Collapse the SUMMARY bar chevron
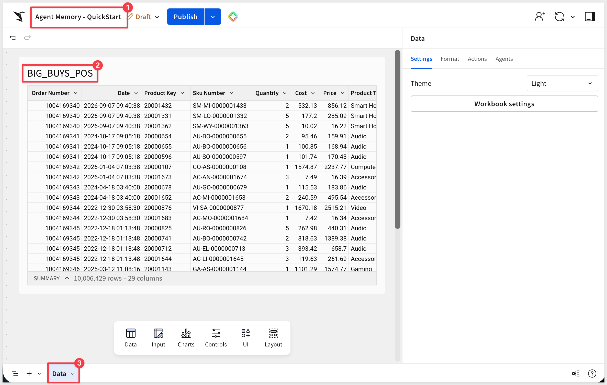 click(67, 278)
